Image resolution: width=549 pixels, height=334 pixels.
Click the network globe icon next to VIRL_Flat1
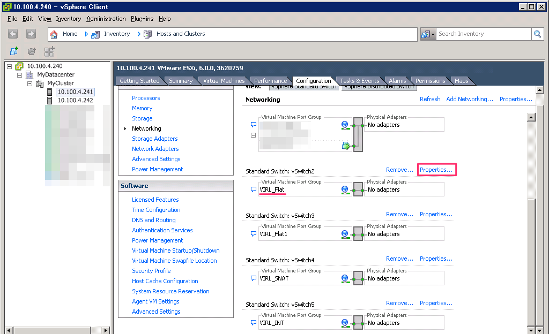(x=345, y=234)
